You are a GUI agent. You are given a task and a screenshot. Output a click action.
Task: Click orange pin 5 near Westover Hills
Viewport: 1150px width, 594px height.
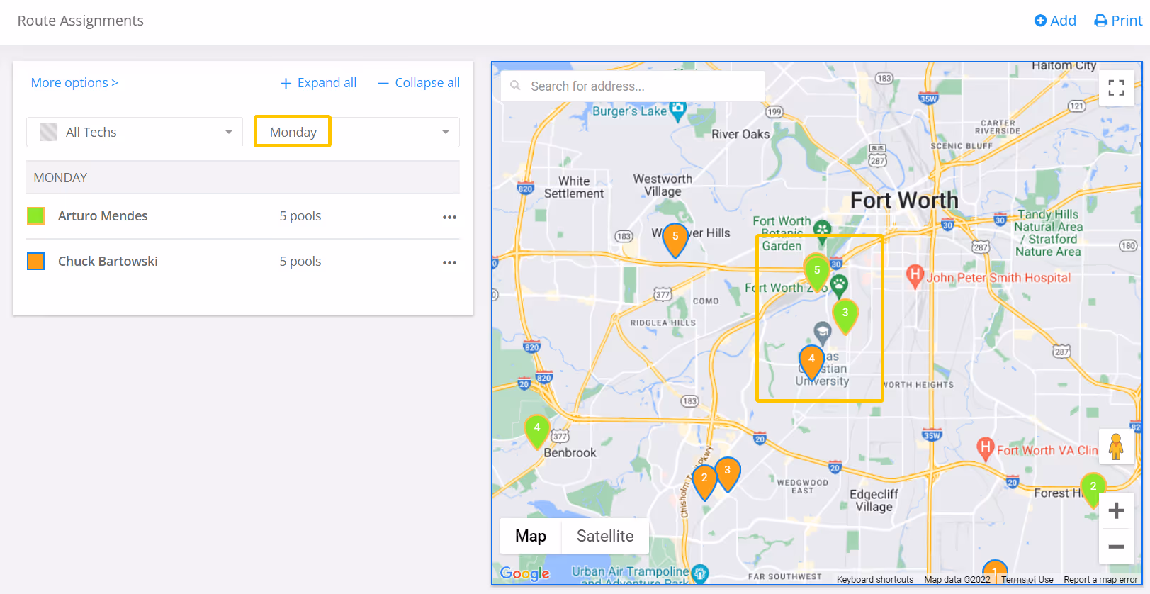click(675, 240)
